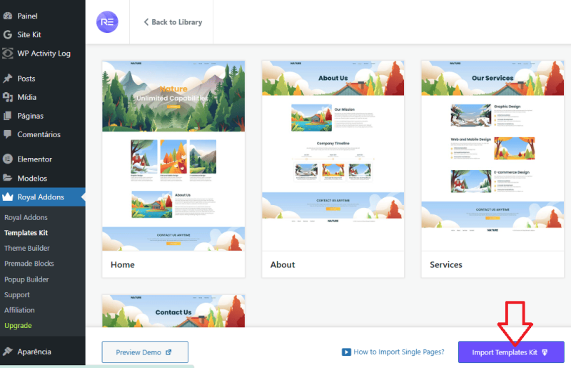571x368 pixels.
Task: Click the Painel dashboard icon in sidebar
Action: coord(8,16)
